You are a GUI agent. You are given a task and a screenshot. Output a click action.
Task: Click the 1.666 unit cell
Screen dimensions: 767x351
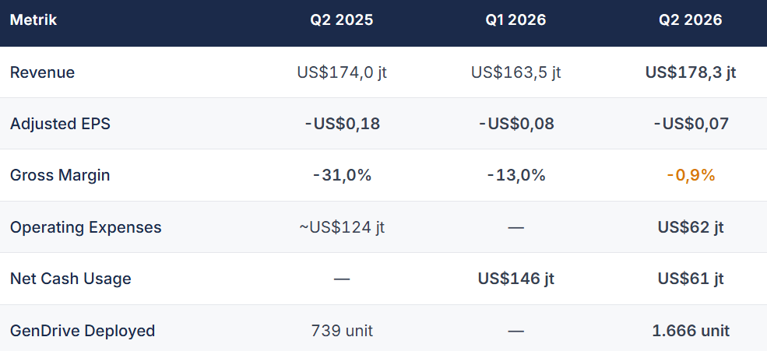(690, 331)
